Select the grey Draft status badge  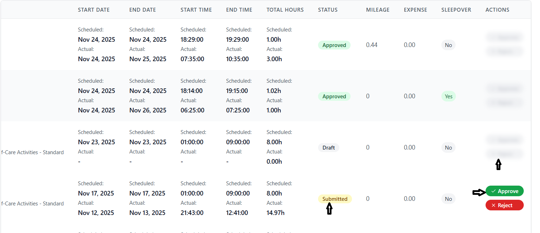[x=328, y=147]
